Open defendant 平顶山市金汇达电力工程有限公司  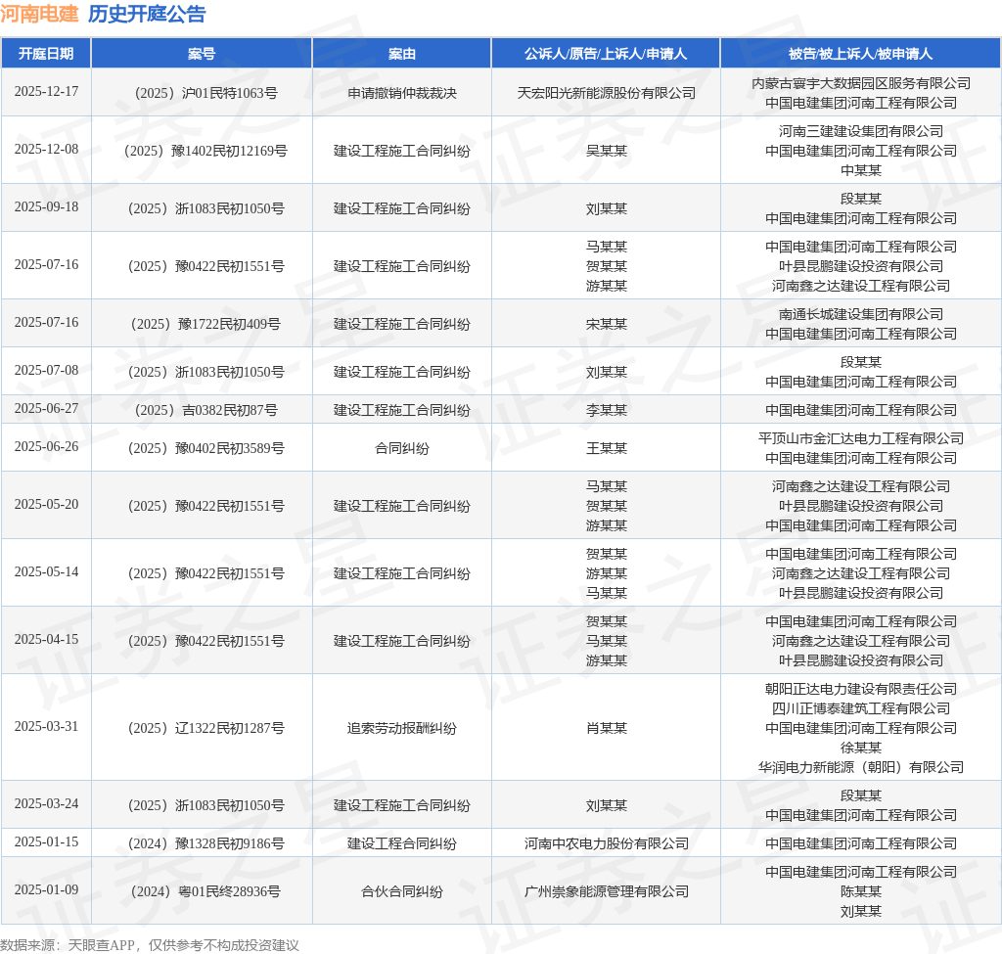(860, 438)
